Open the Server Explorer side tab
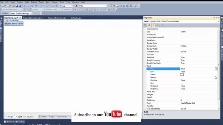This screenshot has height=125, width=223. tap(1, 35)
